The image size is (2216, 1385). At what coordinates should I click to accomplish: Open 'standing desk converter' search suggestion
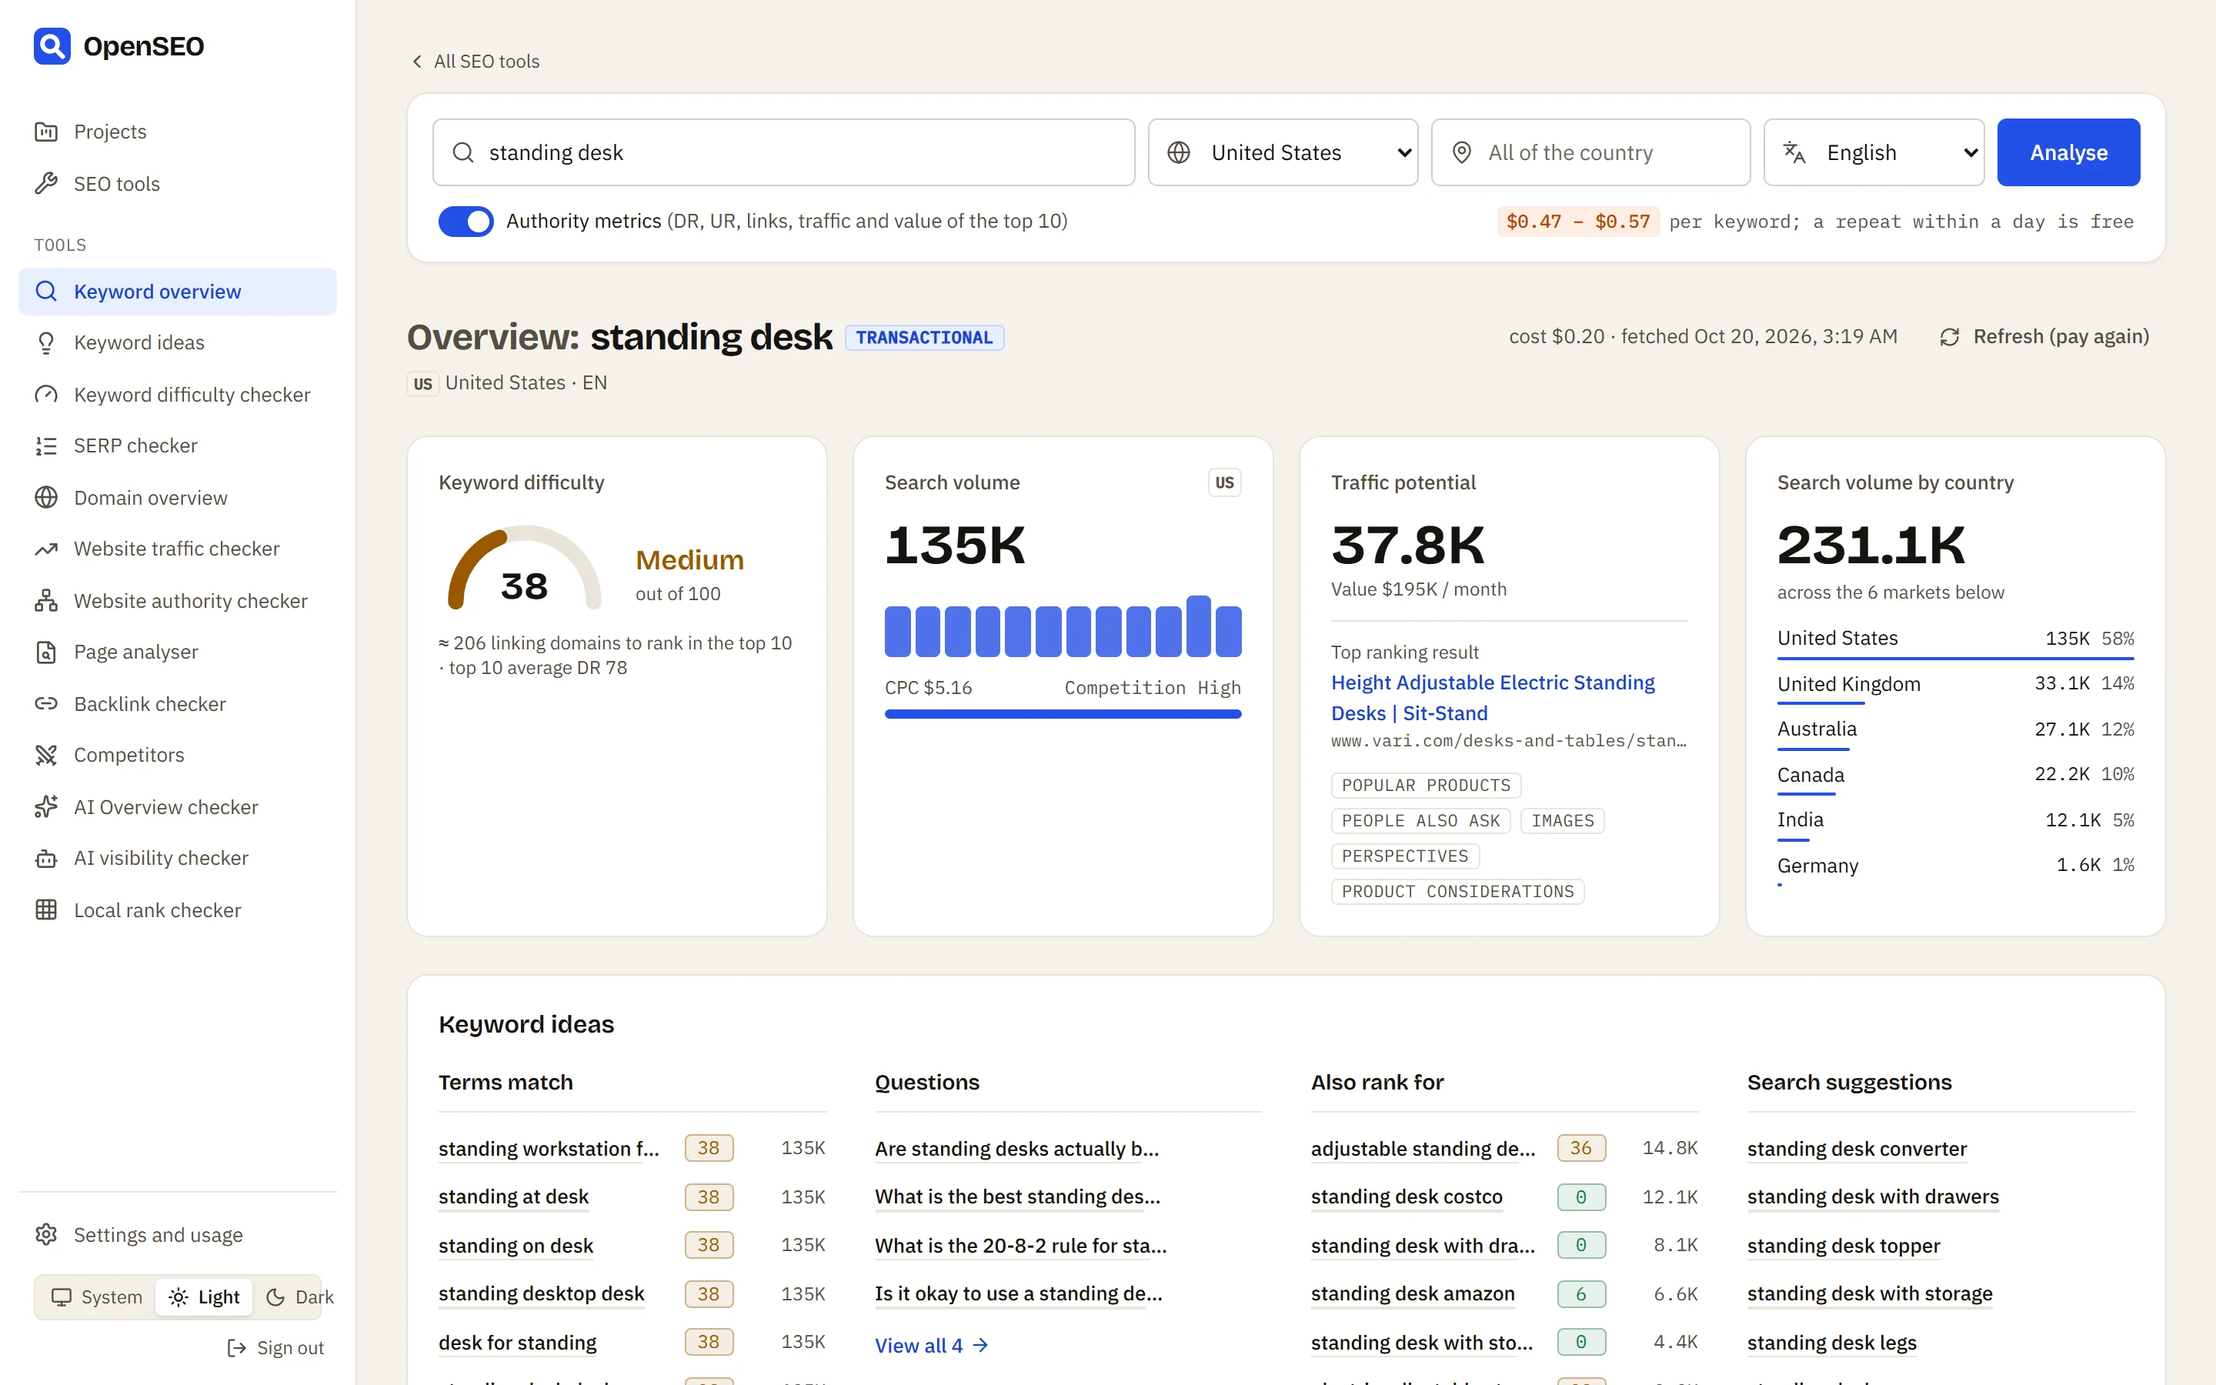(1856, 1149)
